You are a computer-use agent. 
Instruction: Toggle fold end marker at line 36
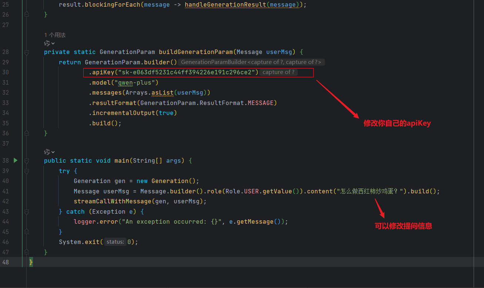pyautogui.click(x=27, y=133)
